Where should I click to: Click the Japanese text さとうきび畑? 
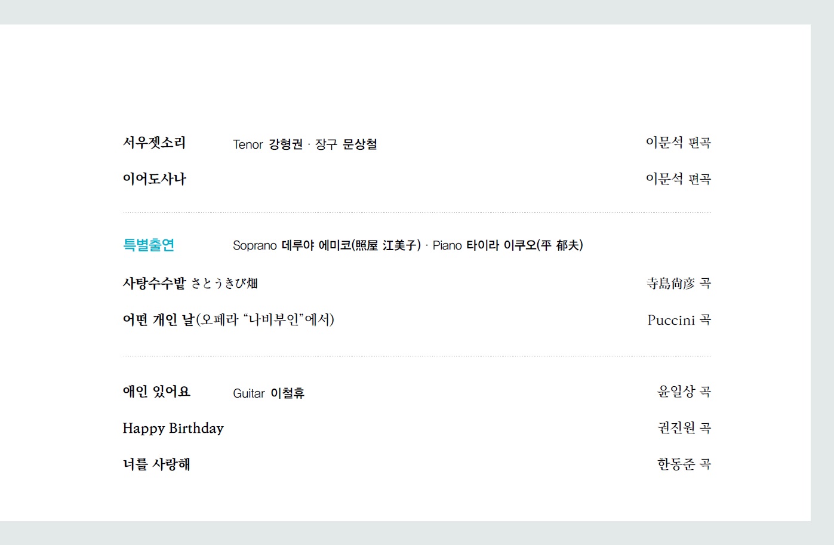click(224, 284)
